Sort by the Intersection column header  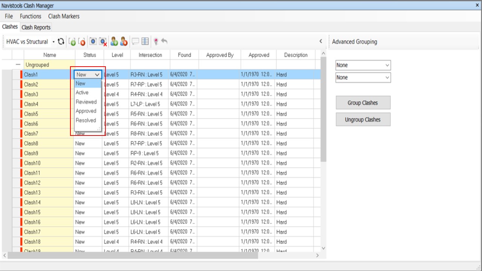click(x=150, y=55)
